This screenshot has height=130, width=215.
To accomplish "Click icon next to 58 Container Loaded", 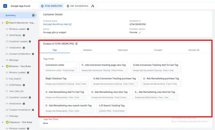I will pos(30,41).
